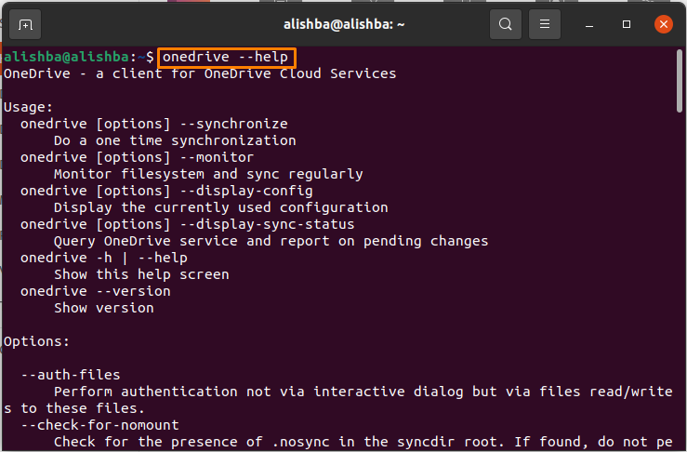Image resolution: width=687 pixels, height=452 pixels.
Task: Close the terminal window
Action: pyautogui.click(x=664, y=24)
